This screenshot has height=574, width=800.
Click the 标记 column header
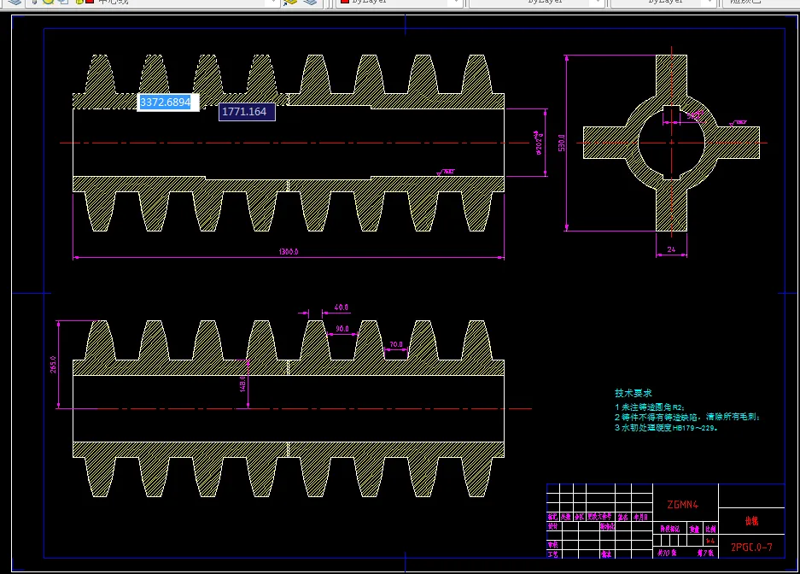click(x=552, y=517)
